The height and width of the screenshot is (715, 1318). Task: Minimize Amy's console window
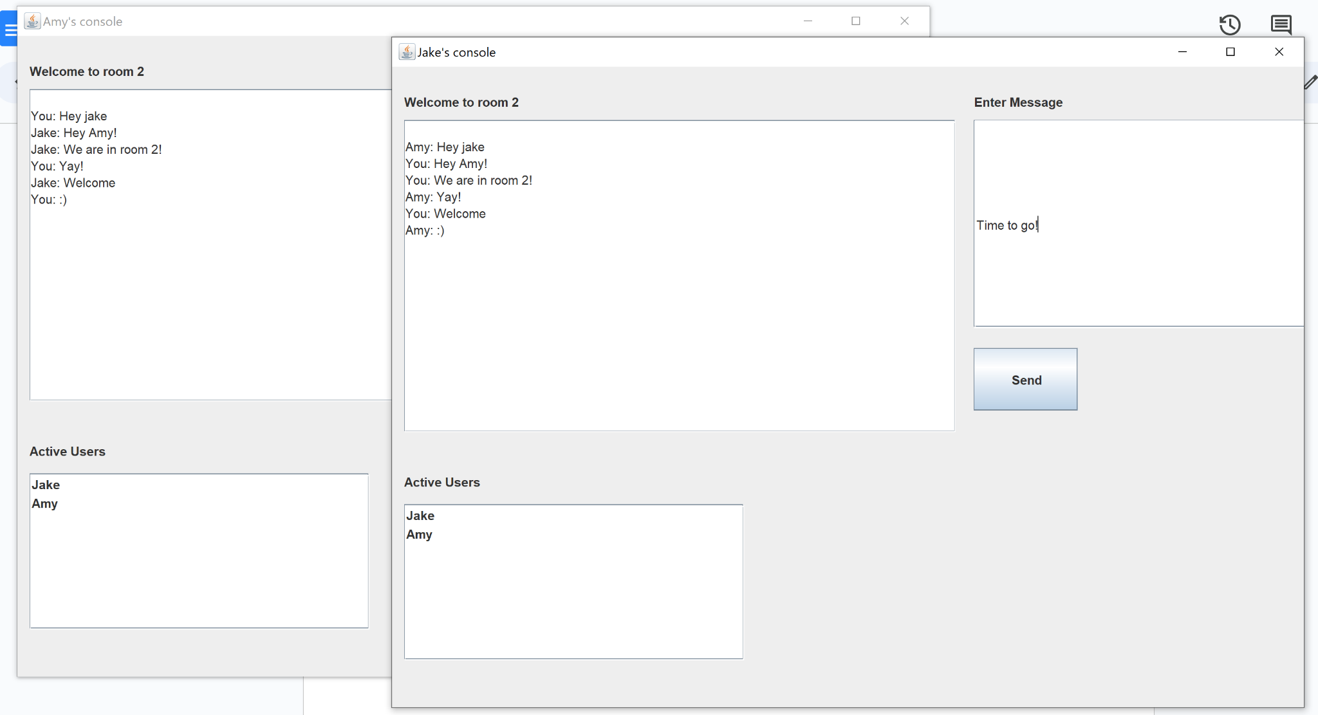(x=808, y=21)
